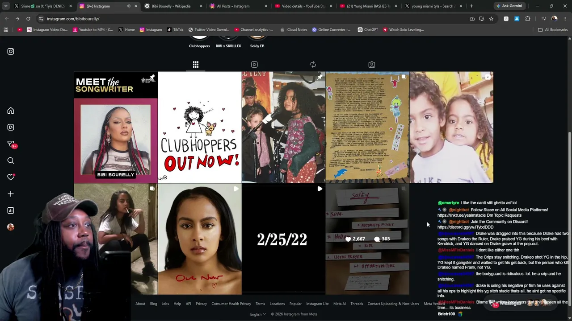The width and height of the screenshot is (572, 321).
Task: Click the Consumer Health Privacy footer link
Action: click(x=231, y=304)
